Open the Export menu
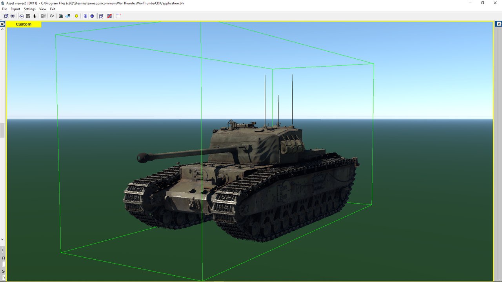This screenshot has width=502, height=282. point(15,9)
